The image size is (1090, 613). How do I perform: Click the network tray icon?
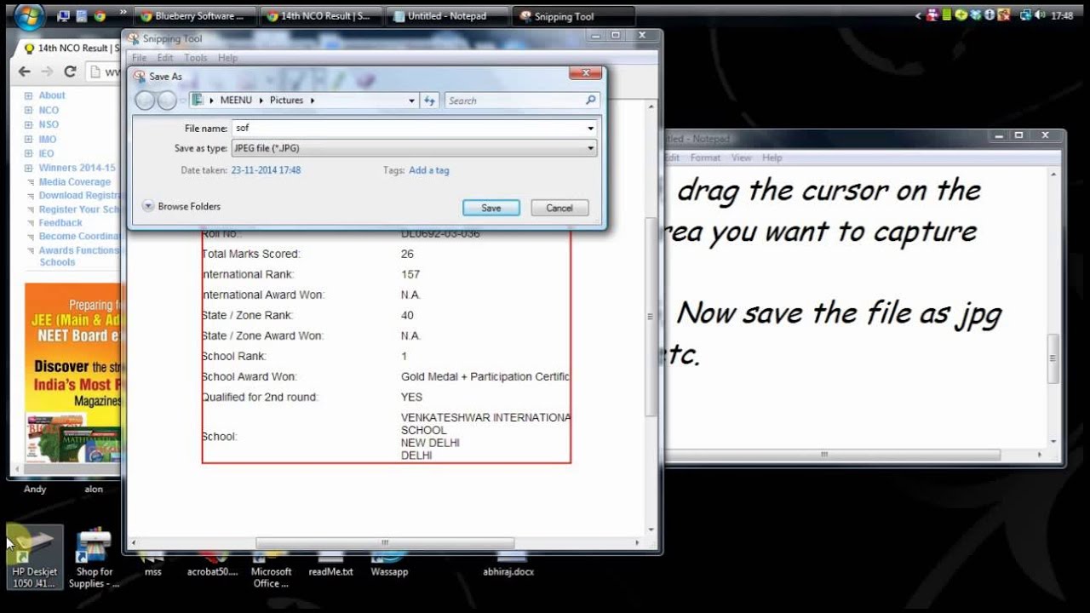[x=1025, y=15]
